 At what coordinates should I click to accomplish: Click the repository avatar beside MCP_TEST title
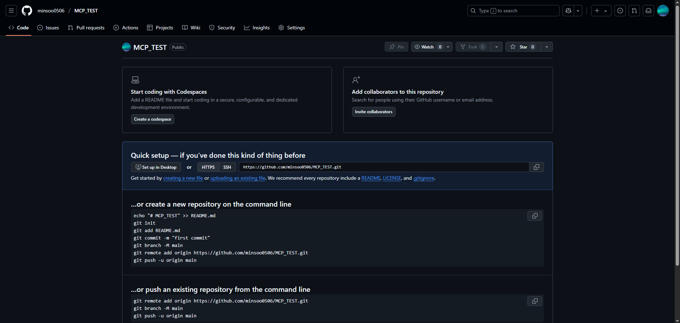[x=126, y=47]
